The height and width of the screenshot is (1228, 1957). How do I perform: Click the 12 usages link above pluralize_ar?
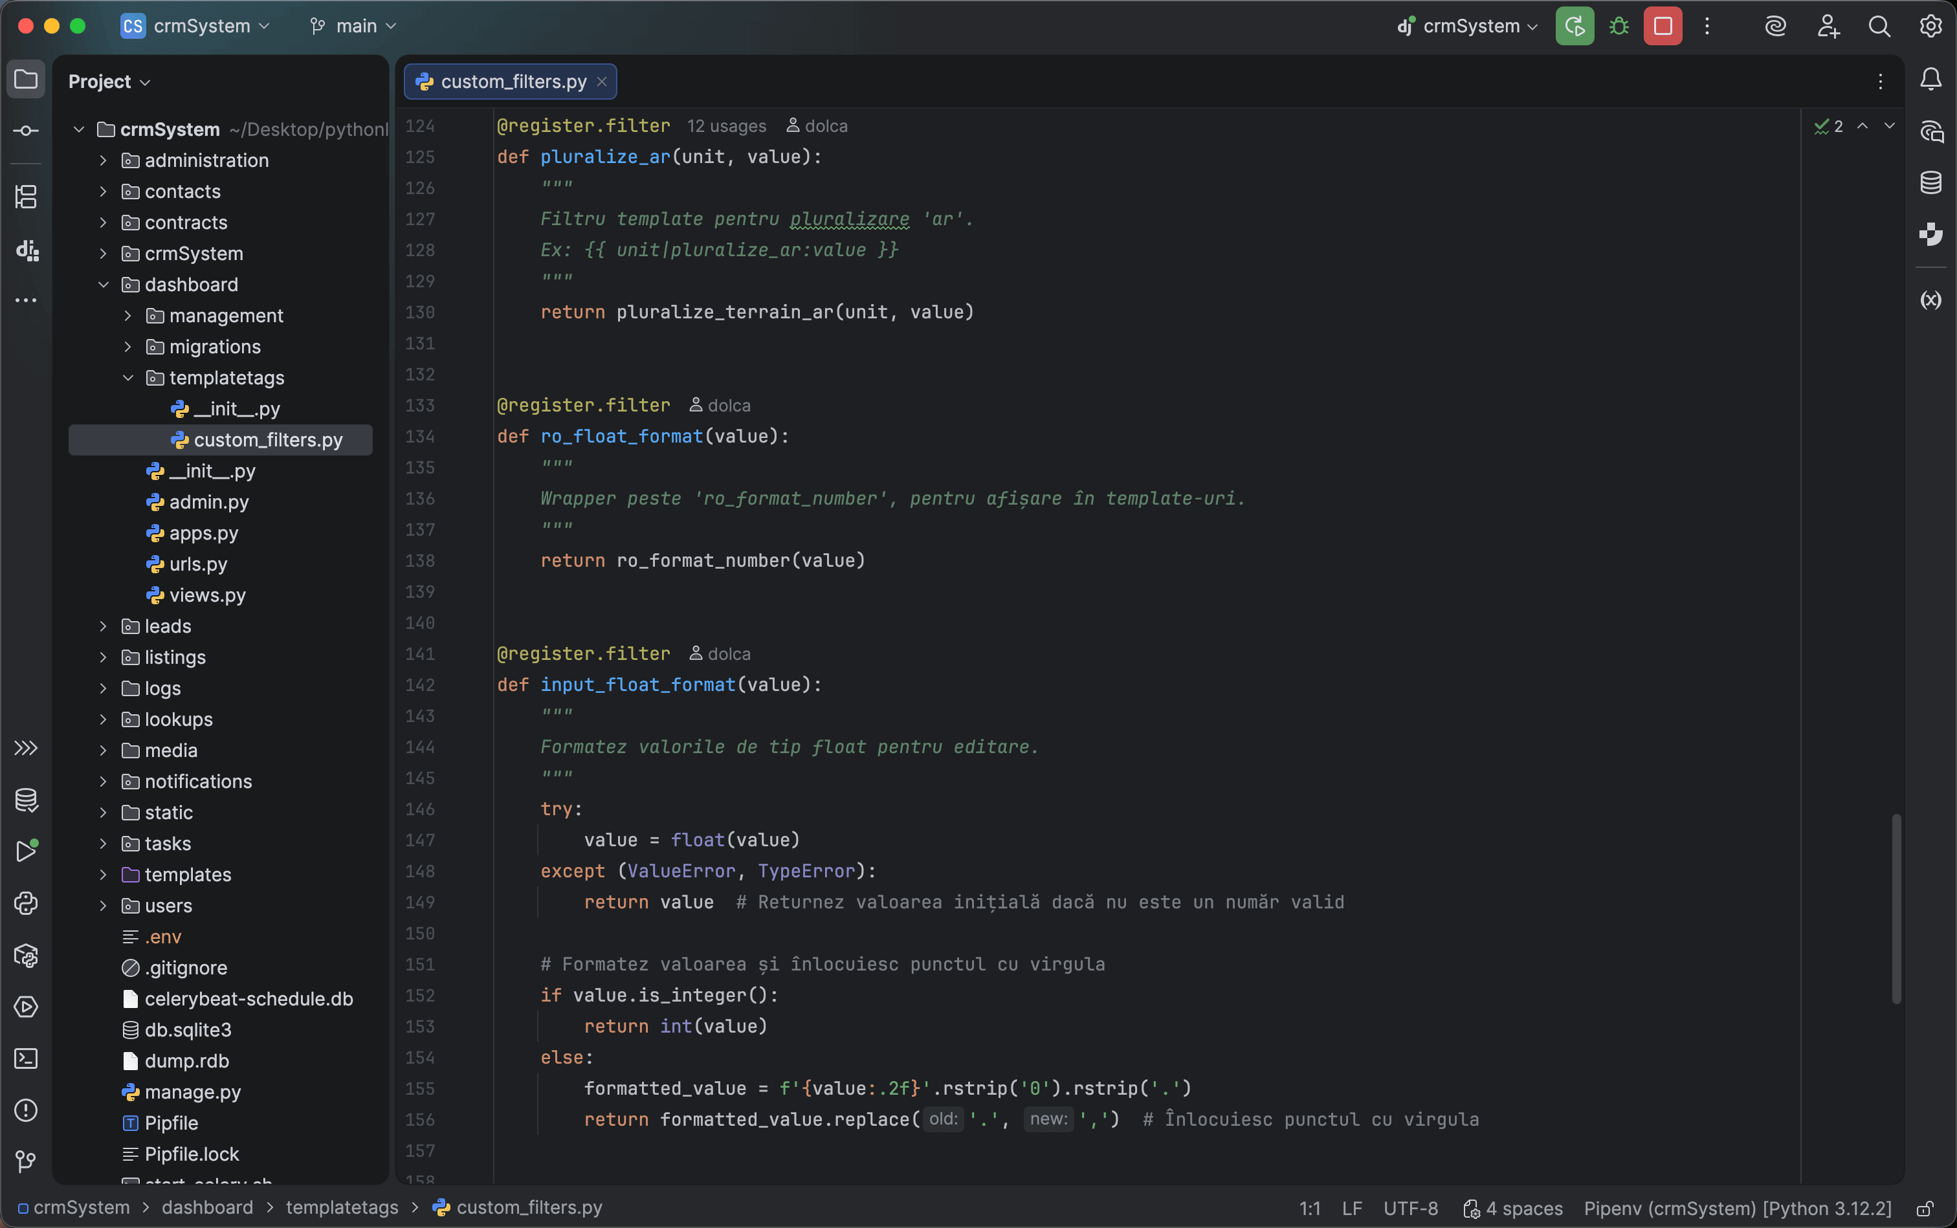click(725, 126)
